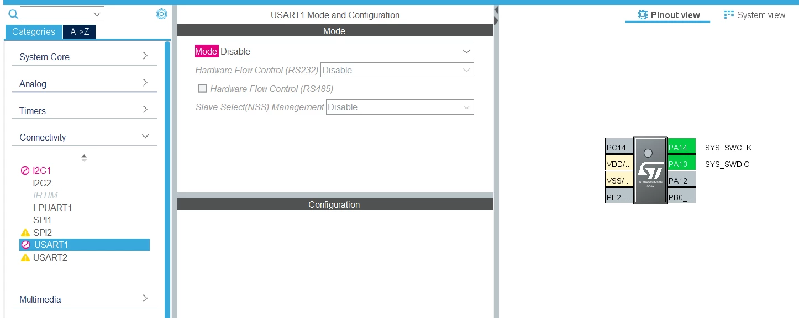This screenshot has width=799, height=318.
Task: Enable Hardware Flow Control (RS485) checkbox
Action: coord(202,88)
